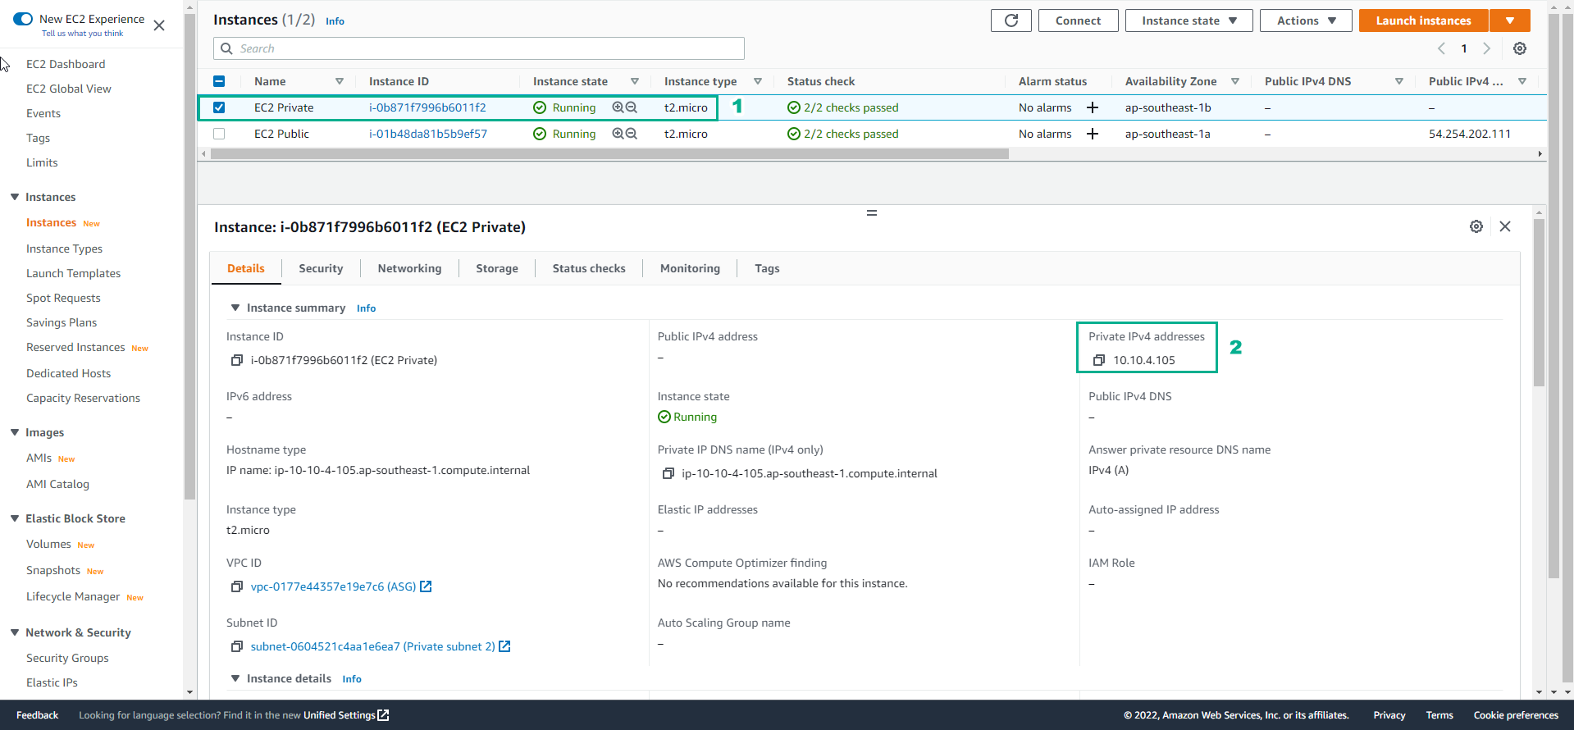Open Launch instances split arrow
The width and height of the screenshot is (1574, 730).
tap(1510, 21)
